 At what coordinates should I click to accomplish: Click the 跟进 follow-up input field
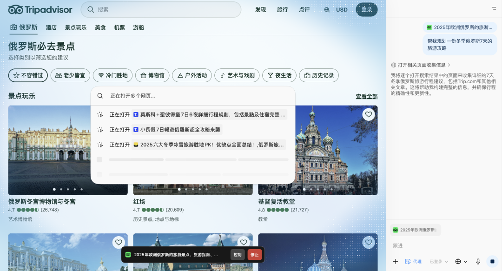click(437, 245)
